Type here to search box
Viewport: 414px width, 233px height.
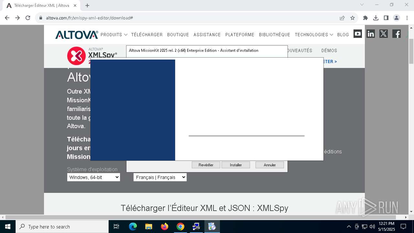(x=62, y=227)
